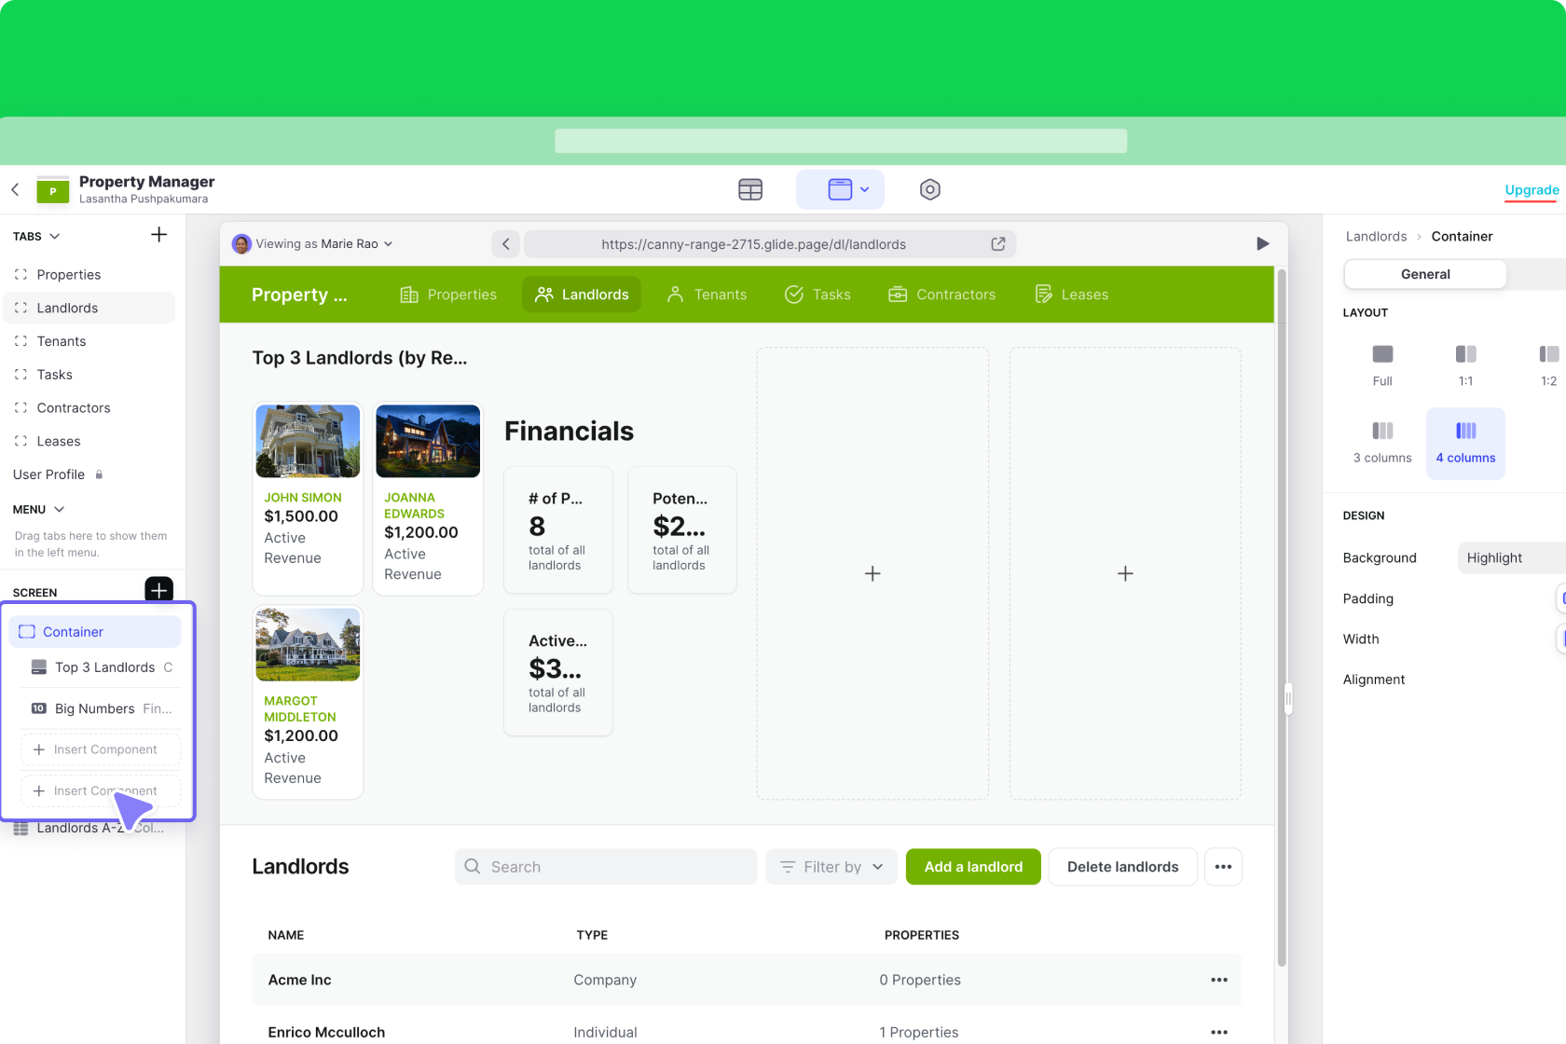
Task: Click the Upgrade link
Action: coord(1532,190)
